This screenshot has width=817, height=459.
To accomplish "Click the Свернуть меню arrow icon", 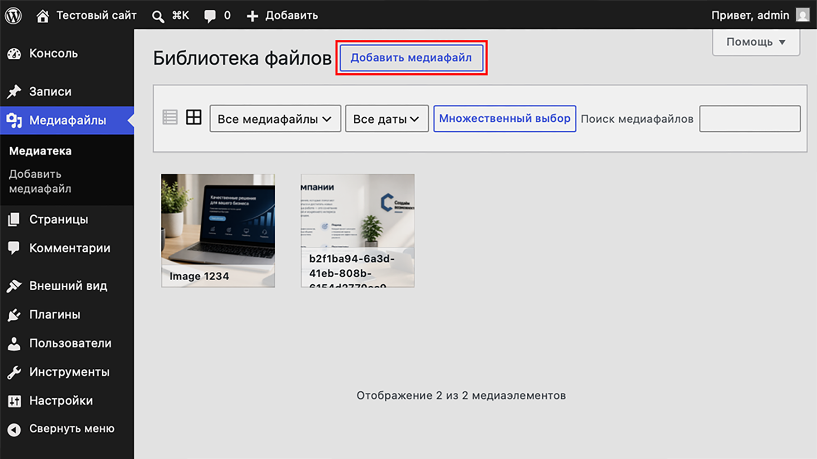I will coord(14,429).
